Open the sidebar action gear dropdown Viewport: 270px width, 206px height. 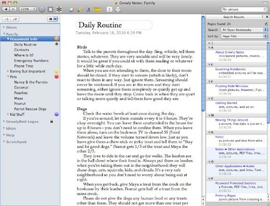click(x=53, y=19)
